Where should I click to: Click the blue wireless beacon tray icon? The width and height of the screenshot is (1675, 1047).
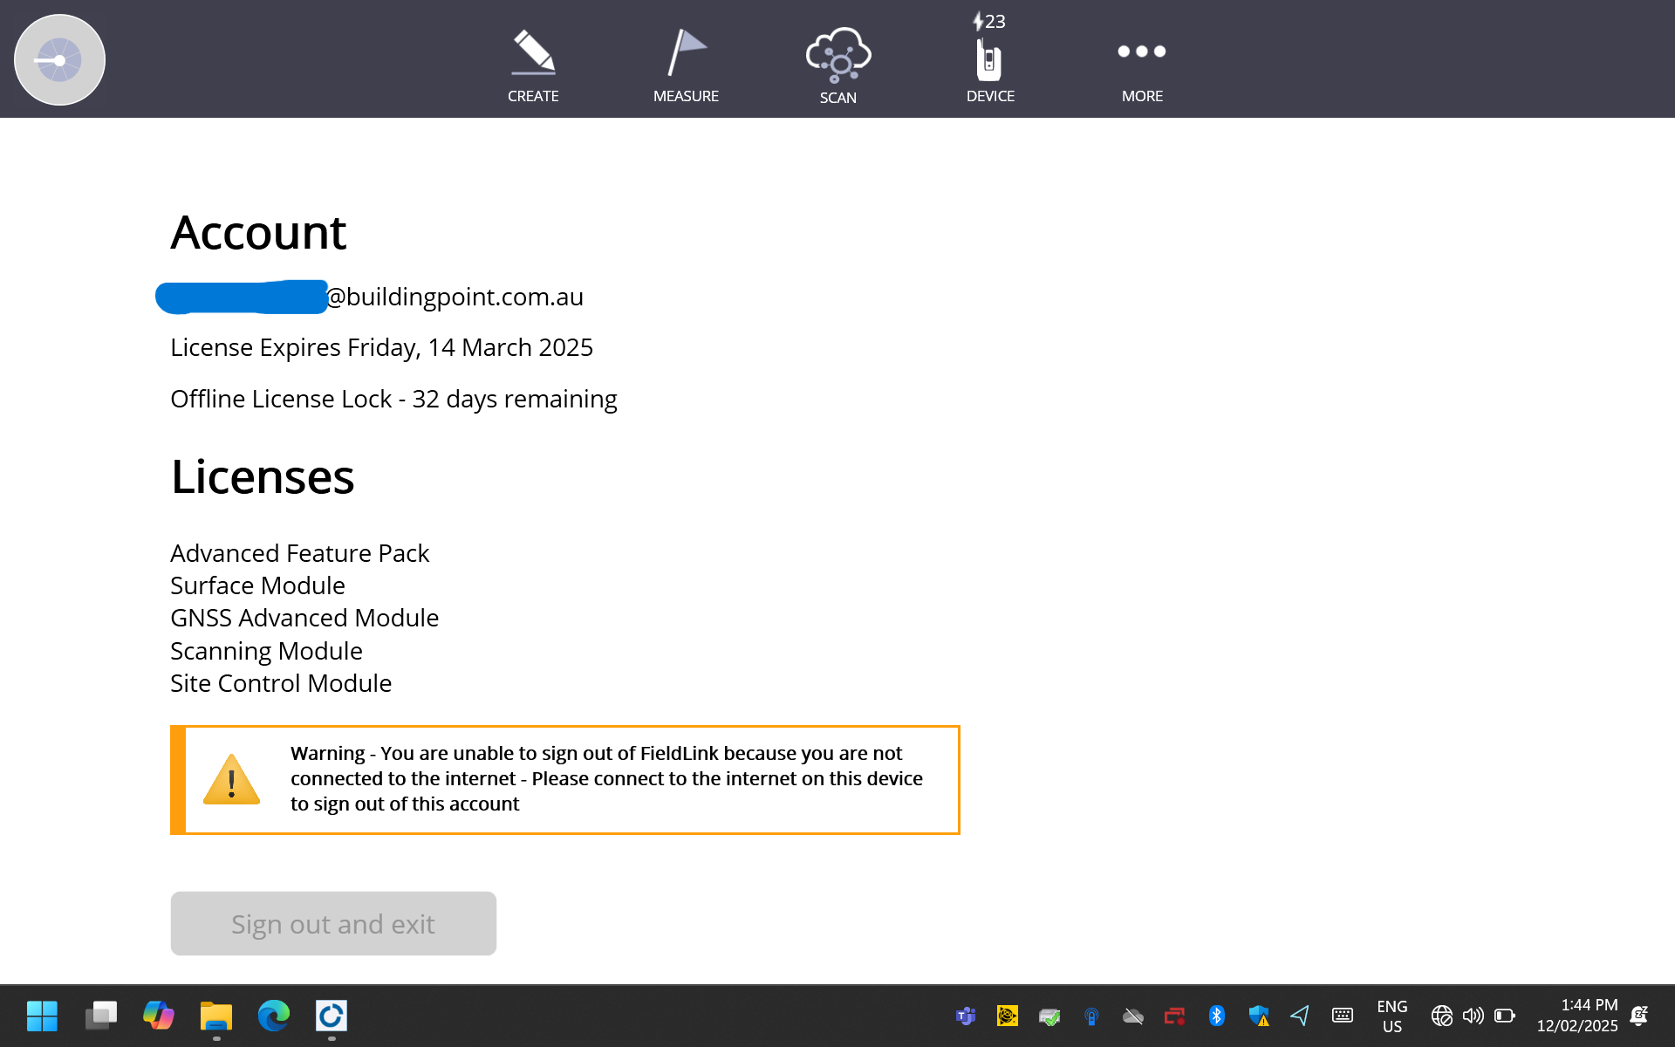coord(1090,1016)
